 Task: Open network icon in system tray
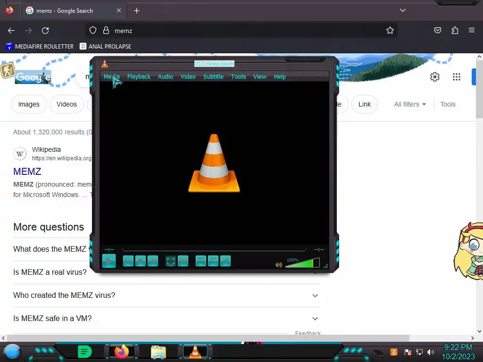click(419, 352)
